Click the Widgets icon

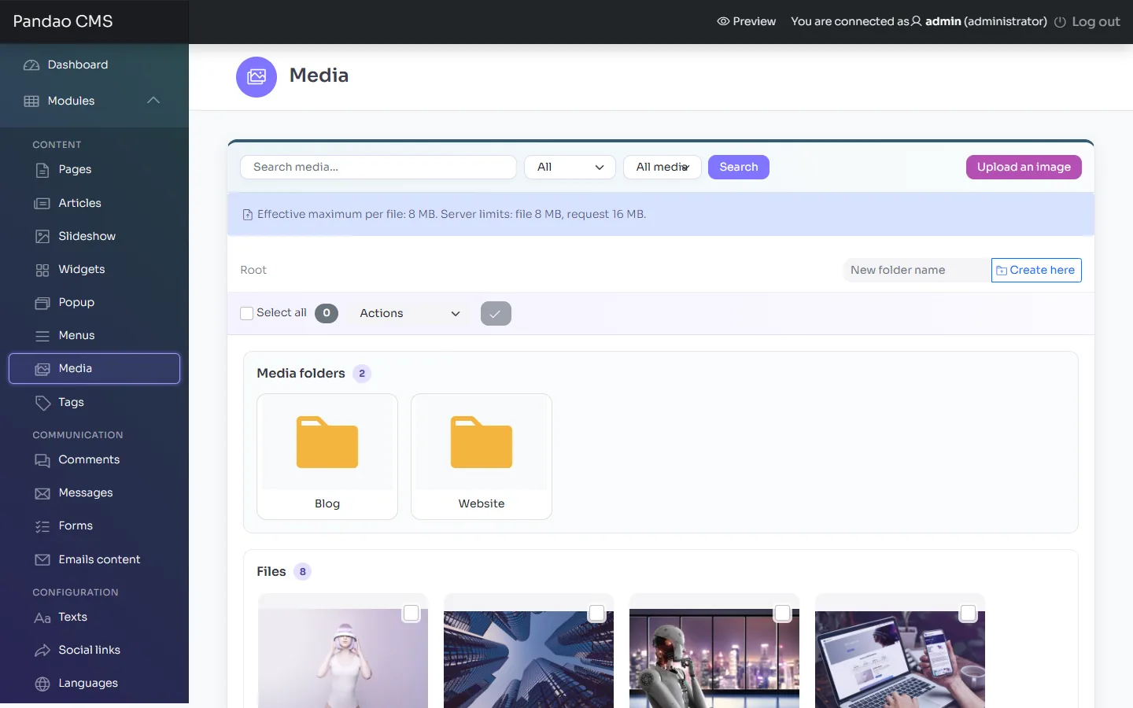[42, 270]
